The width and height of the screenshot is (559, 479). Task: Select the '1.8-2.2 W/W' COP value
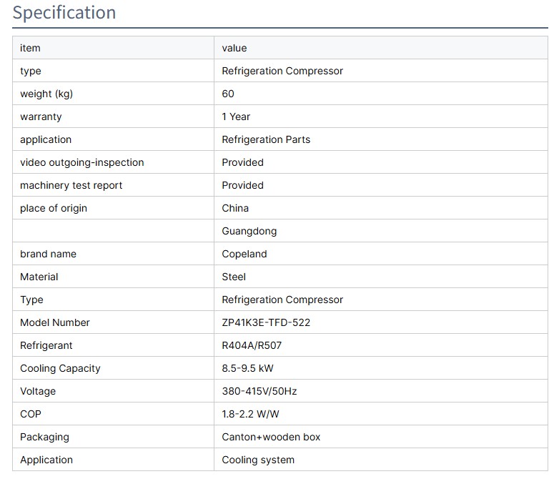coord(251,414)
